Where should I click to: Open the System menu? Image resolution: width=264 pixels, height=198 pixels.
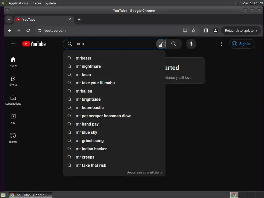click(50, 3)
